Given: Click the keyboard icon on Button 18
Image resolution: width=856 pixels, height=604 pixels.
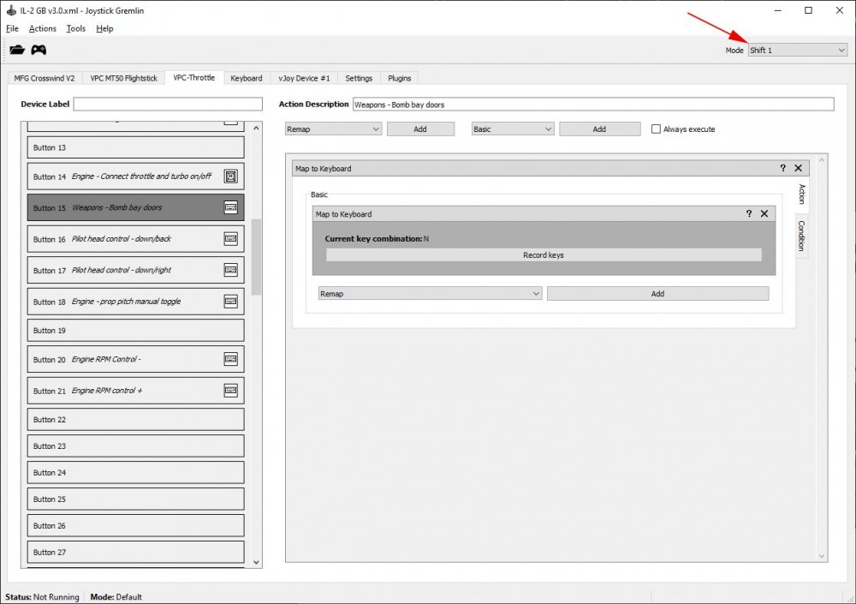Looking at the screenshot, I should [230, 302].
